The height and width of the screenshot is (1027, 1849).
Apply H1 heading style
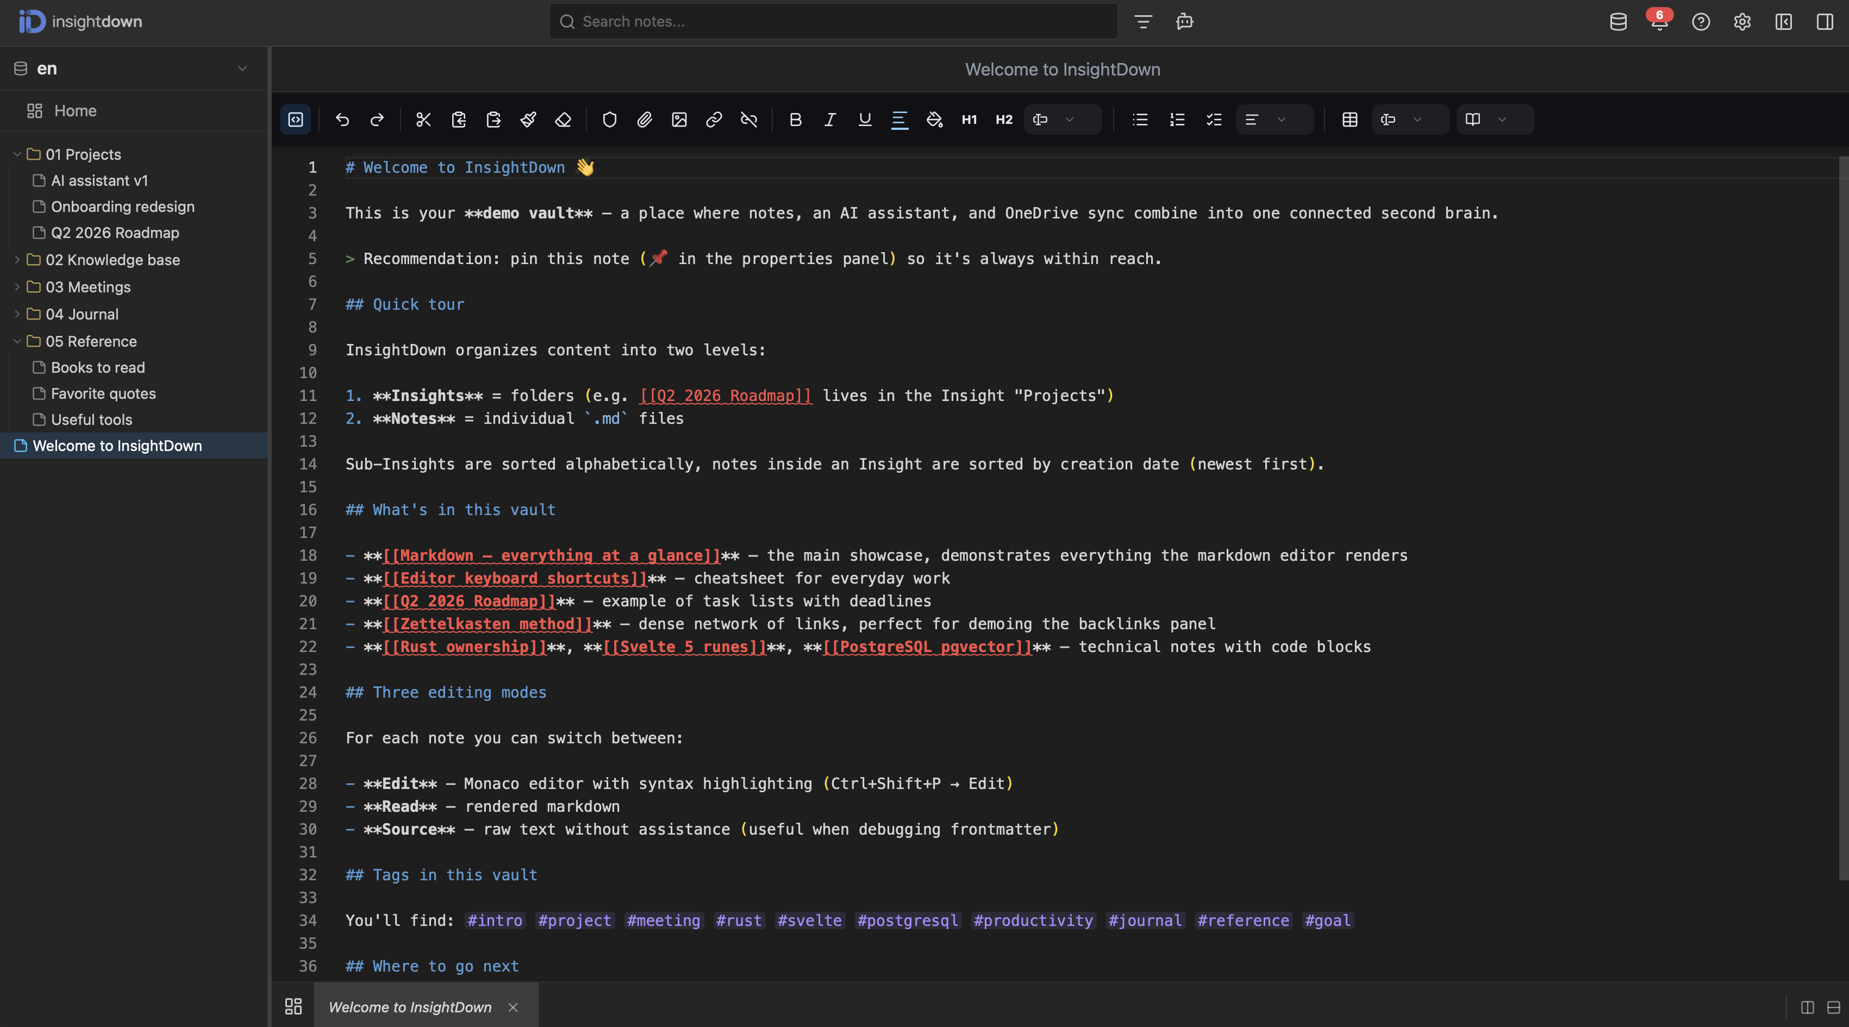(969, 120)
